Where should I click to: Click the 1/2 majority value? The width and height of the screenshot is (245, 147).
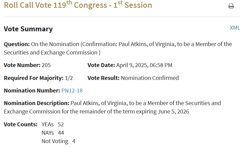point(69,78)
